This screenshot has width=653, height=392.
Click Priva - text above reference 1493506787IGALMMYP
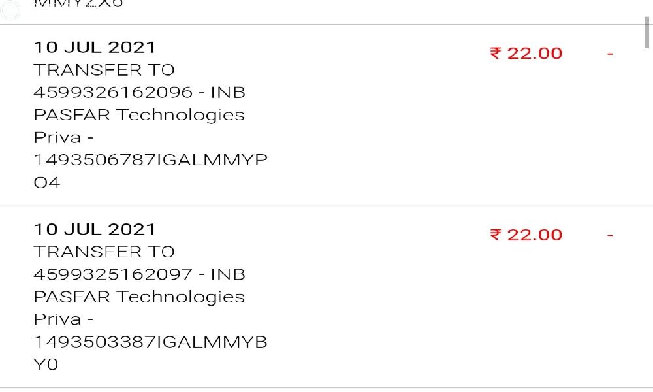(x=63, y=138)
